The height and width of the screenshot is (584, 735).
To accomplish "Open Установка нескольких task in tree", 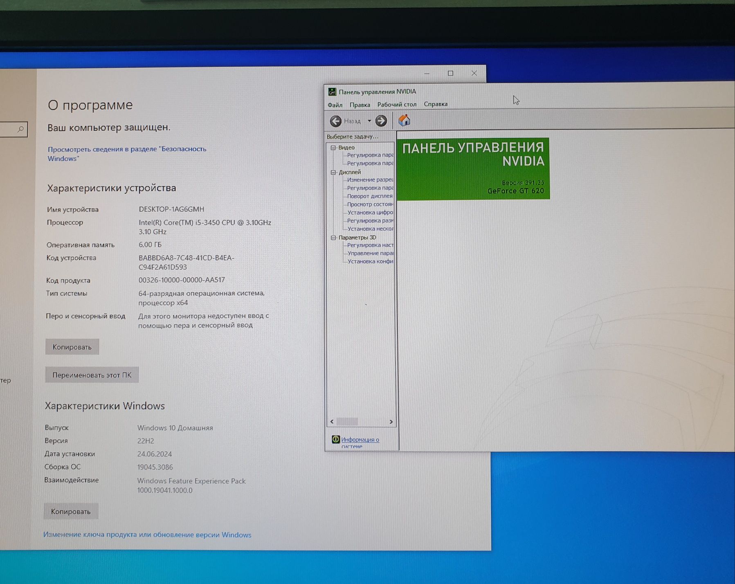I will click(370, 229).
